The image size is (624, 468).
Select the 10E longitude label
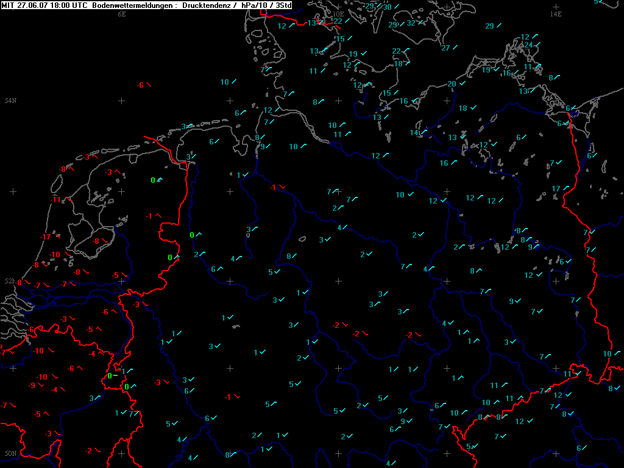click(338, 13)
